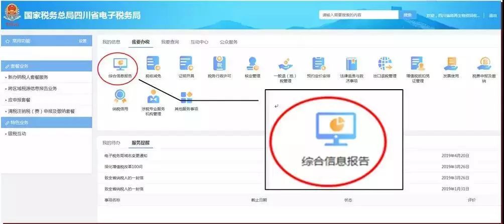Click the 纳税信用 medal icon

tap(120, 97)
